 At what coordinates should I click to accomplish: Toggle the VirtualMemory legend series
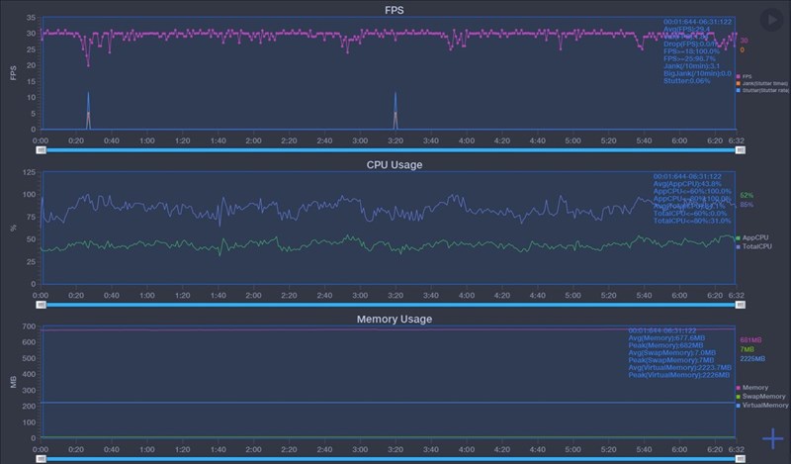(x=762, y=405)
